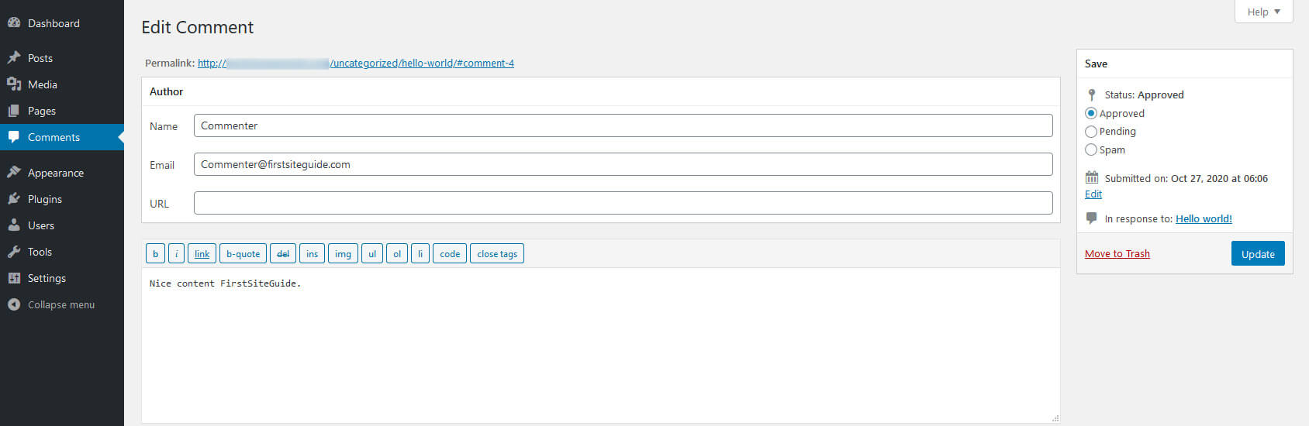Click Move to Trash link
This screenshot has height=426, width=1309.
tap(1117, 253)
